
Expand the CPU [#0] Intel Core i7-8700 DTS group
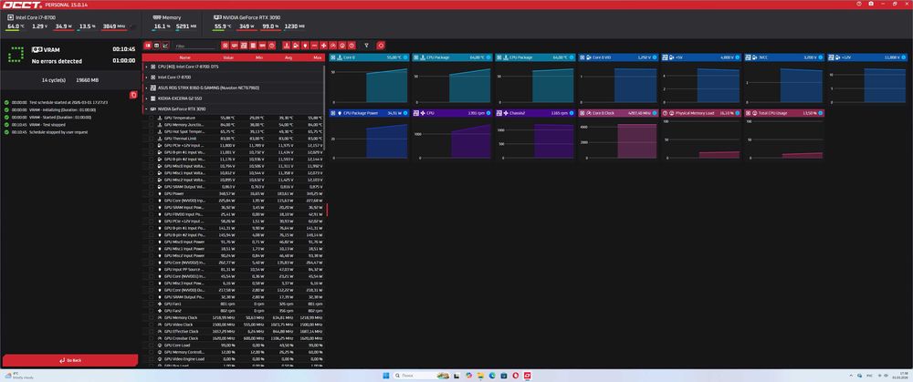[146, 67]
